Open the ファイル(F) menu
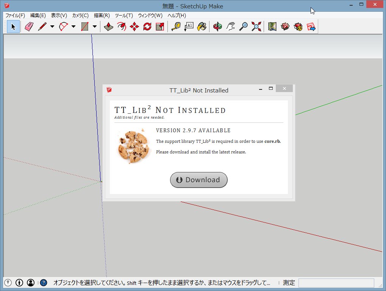386x291 pixels. [x=15, y=16]
